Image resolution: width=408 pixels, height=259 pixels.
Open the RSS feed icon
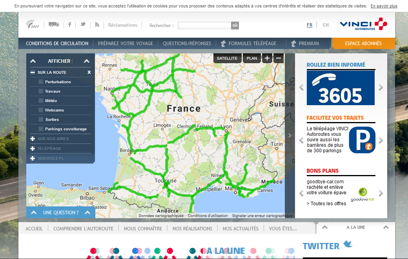tap(97, 24)
